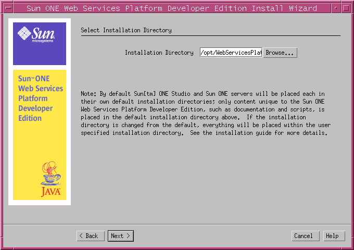Minimize the Install Wizard window
Viewport: 354px width, 250px height.
336,8
